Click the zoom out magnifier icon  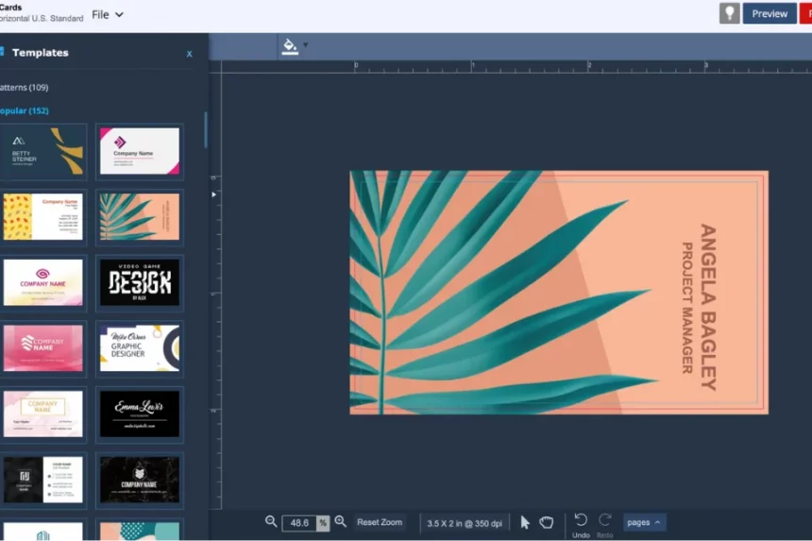[271, 521]
